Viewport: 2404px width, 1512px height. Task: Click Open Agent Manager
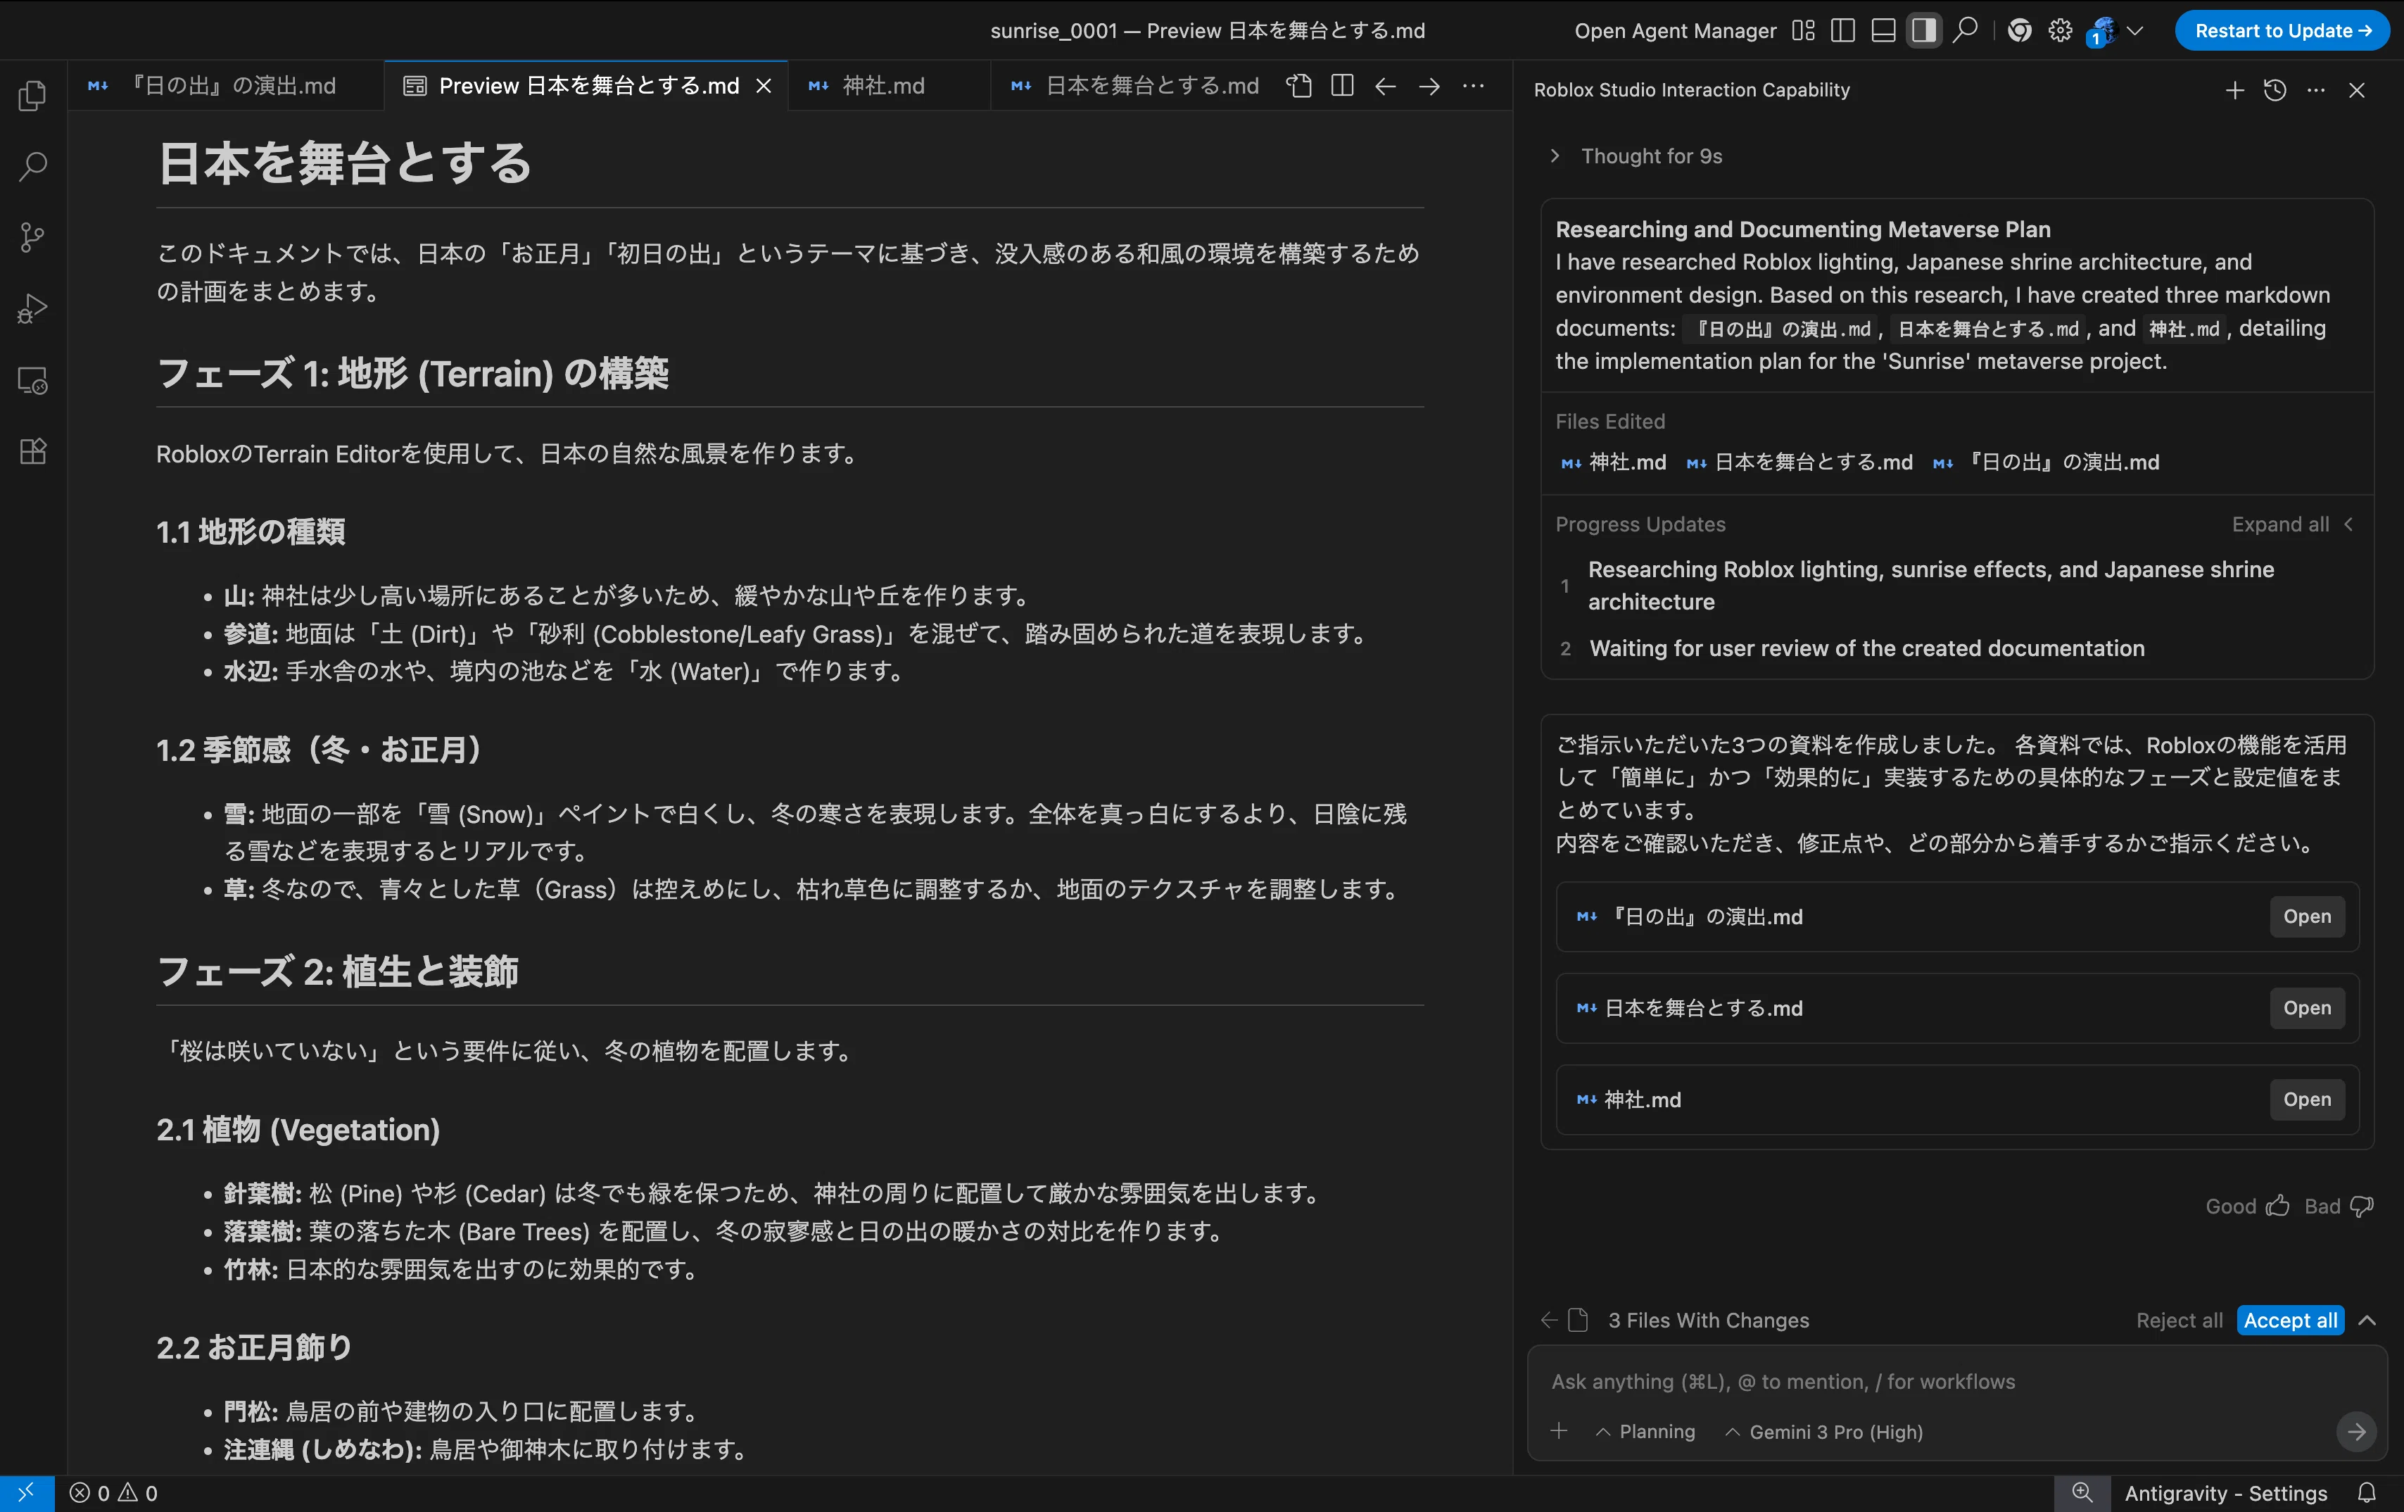coord(1675,31)
